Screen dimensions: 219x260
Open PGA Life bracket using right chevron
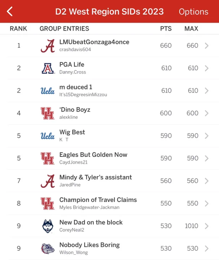(x=206, y=68)
